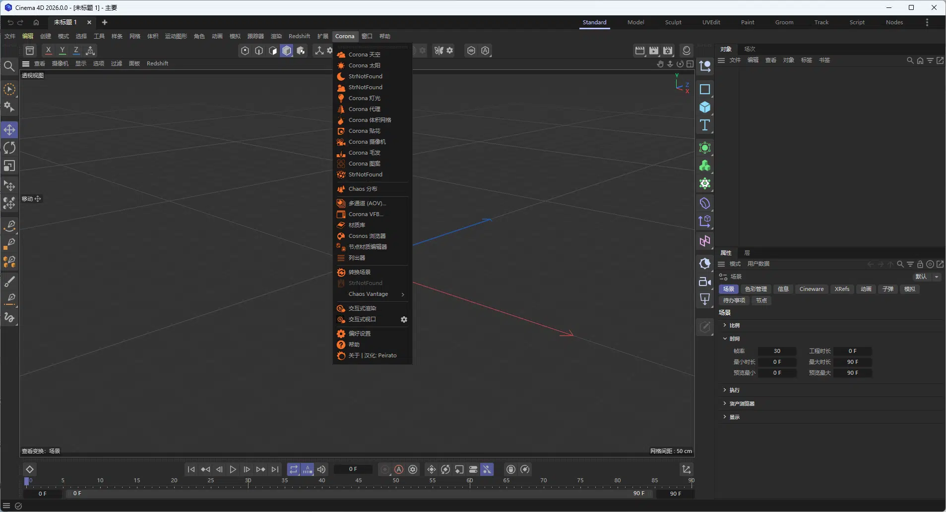
Task: Add a new project tab with plus
Action: pos(105,22)
